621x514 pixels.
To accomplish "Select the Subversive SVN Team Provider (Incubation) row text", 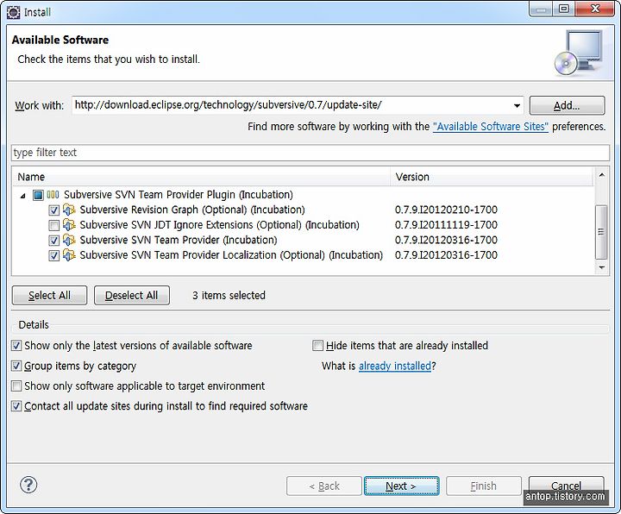I will (x=179, y=240).
